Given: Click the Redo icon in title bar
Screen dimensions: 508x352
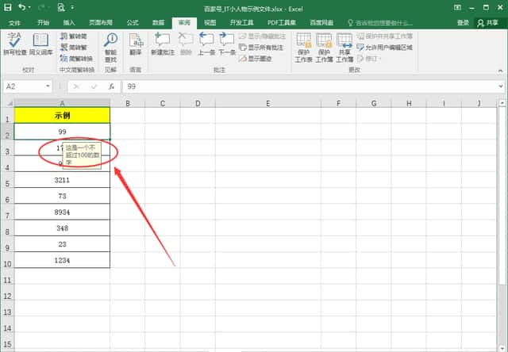Looking at the screenshot, I should click(41, 7).
